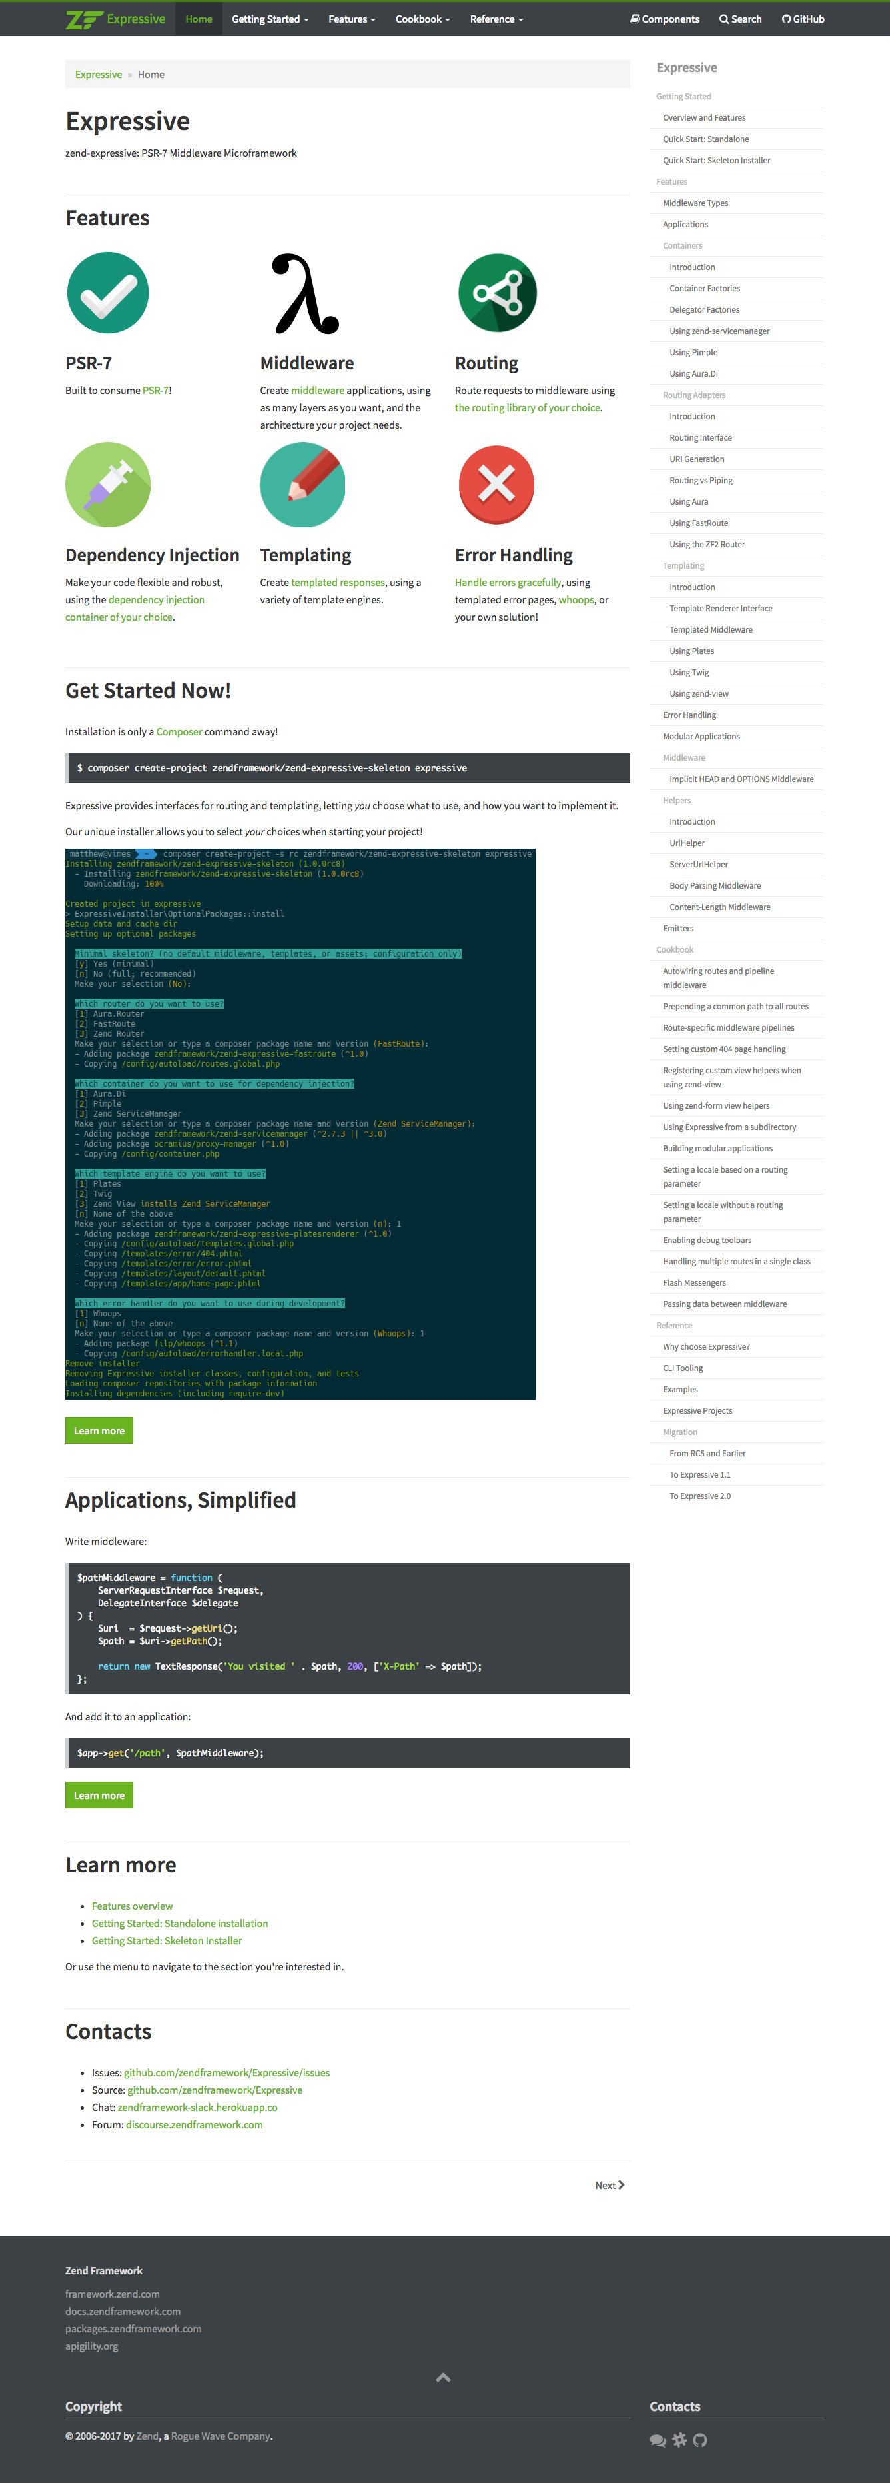Open the Components book icon link
The width and height of the screenshot is (890, 2483).
pyautogui.click(x=665, y=18)
